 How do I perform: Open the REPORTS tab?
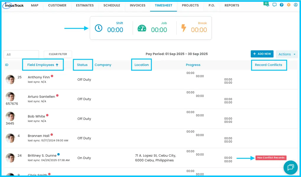(x=232, y=5)
